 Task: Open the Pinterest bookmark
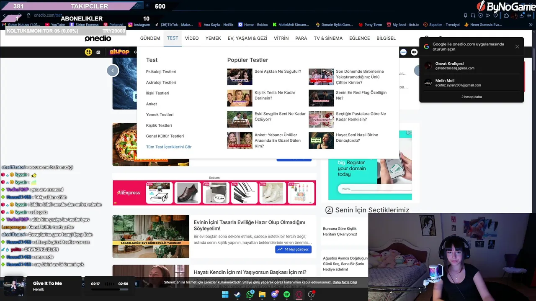tap(113, 25)
